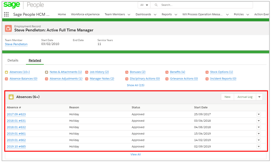Click into the Search field
Viewport: 272px width, 163px height.
202,5
